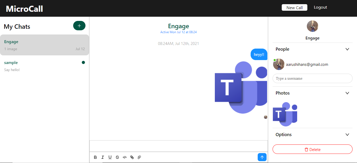
Task: Open the Teams image in the chat
Action: coord(241,88)
